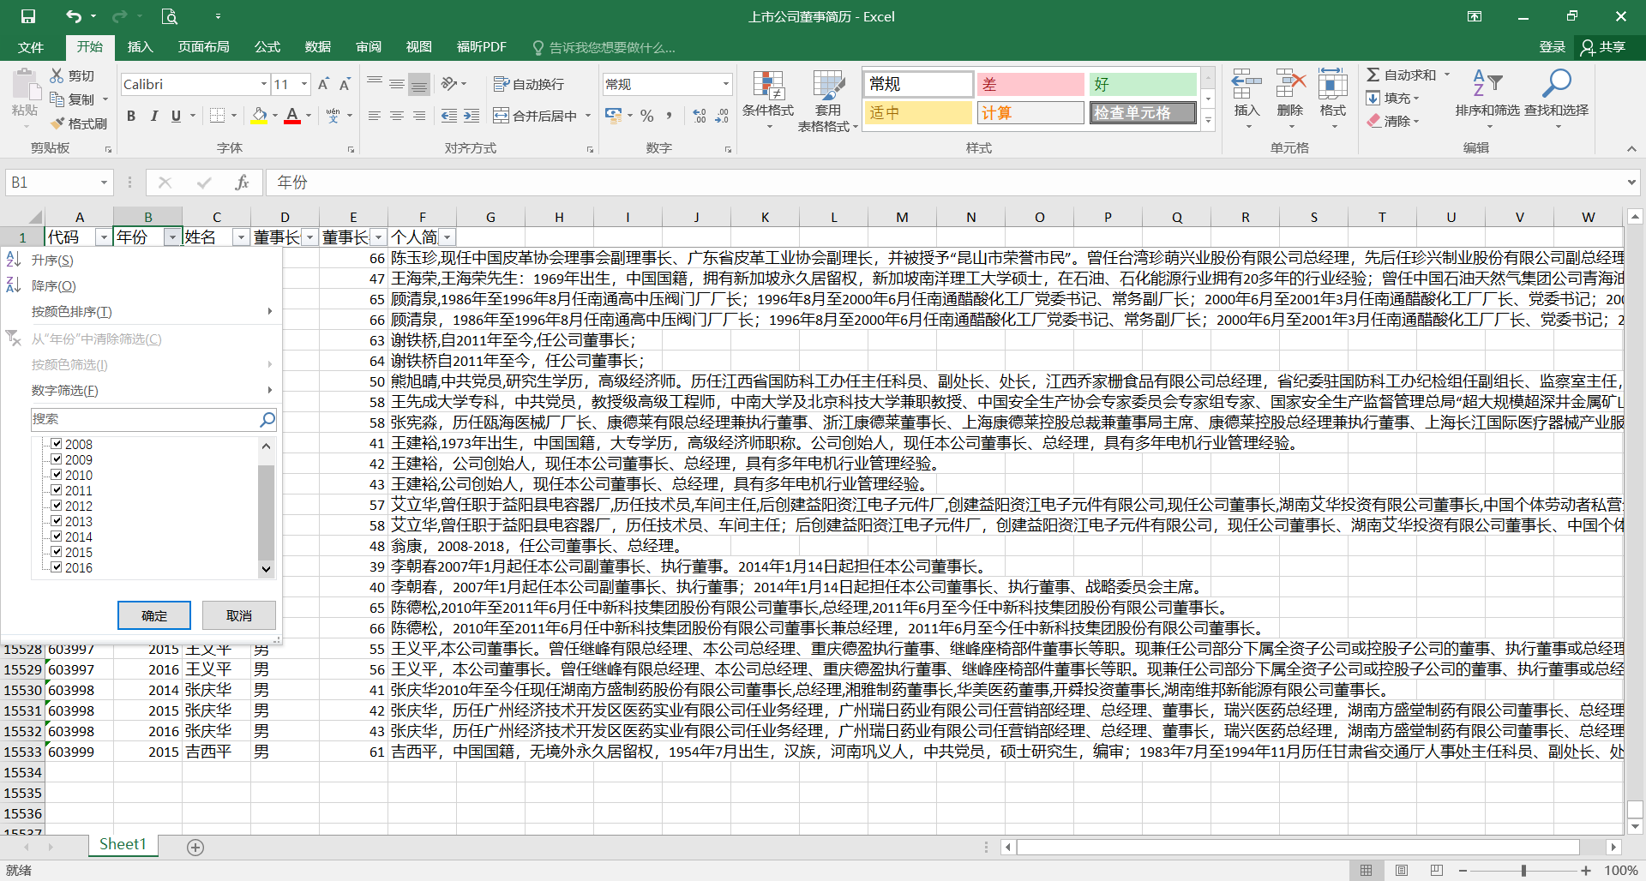This screenshot has height=881, width=1646.
Task: Uncheck the 2009 filter checkbox
Action: (57, 459)
